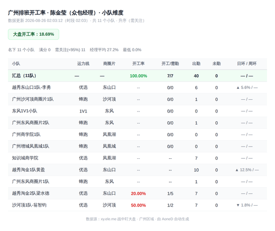This screenshot has width=275, height=231.
Task: Open the 广州东风商圈片1队 row
Action: (137, 181)
